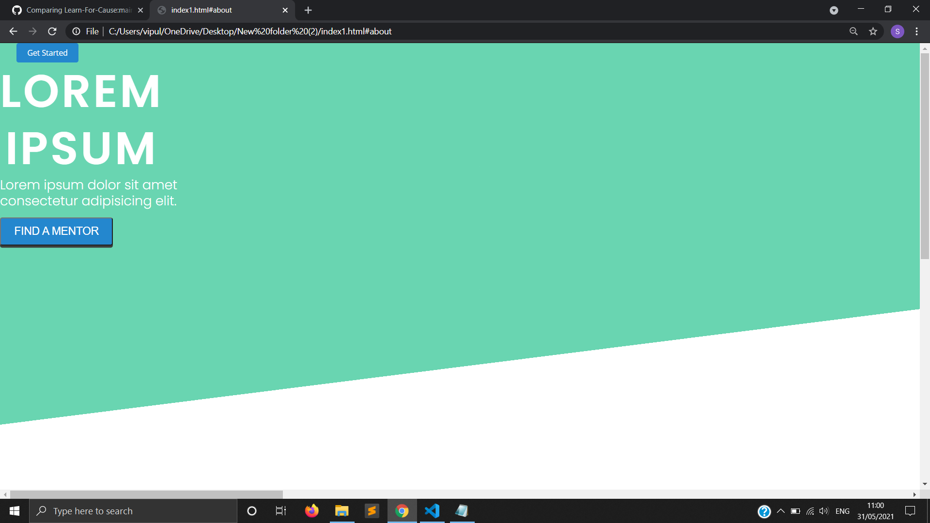Viewport: 930px width, 523px height.
Task: Open the Chrome three-dot menu
Action: tap(916, 31)
